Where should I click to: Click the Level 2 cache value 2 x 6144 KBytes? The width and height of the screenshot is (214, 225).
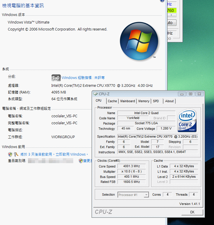184,177
